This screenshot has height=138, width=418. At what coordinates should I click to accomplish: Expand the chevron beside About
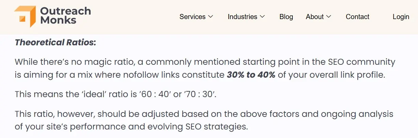[329, 17]
